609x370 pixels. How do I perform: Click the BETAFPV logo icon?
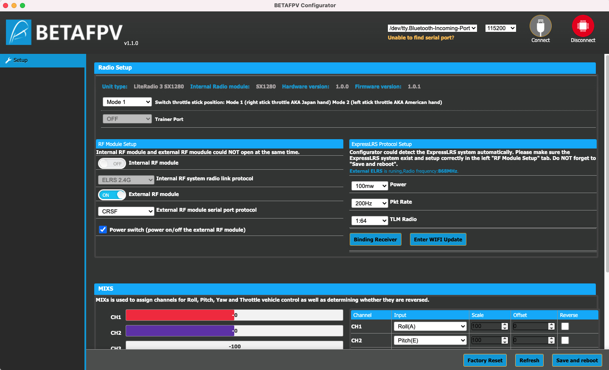(19, 32)
